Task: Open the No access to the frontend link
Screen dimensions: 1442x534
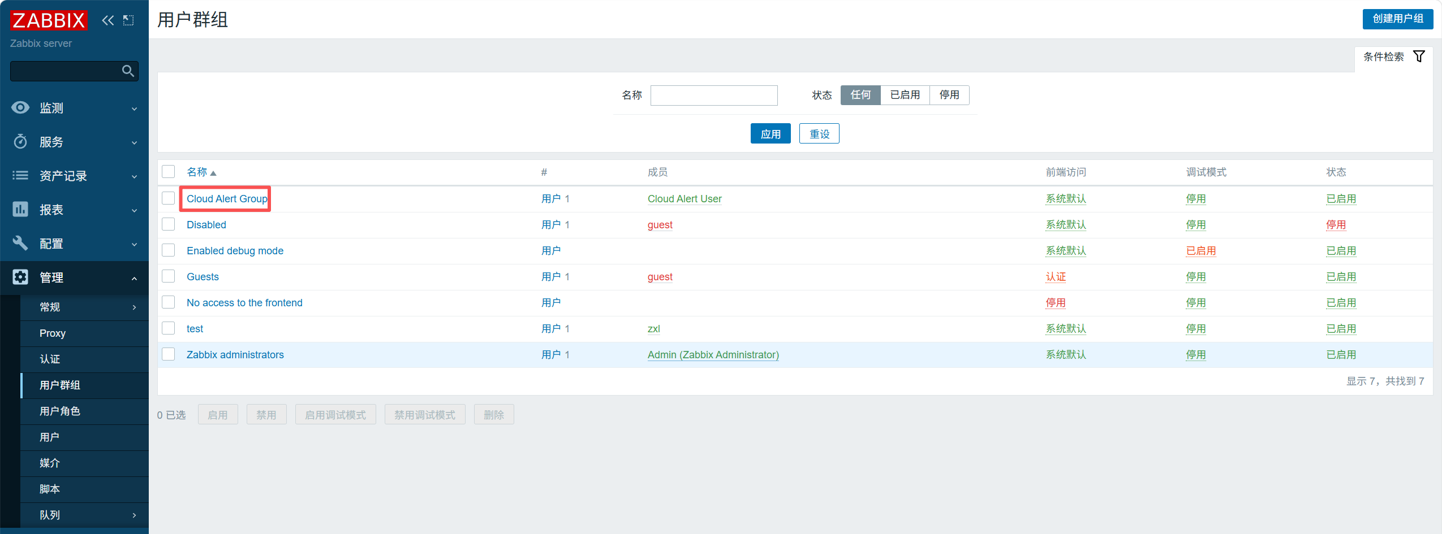Action: (244, 303)
